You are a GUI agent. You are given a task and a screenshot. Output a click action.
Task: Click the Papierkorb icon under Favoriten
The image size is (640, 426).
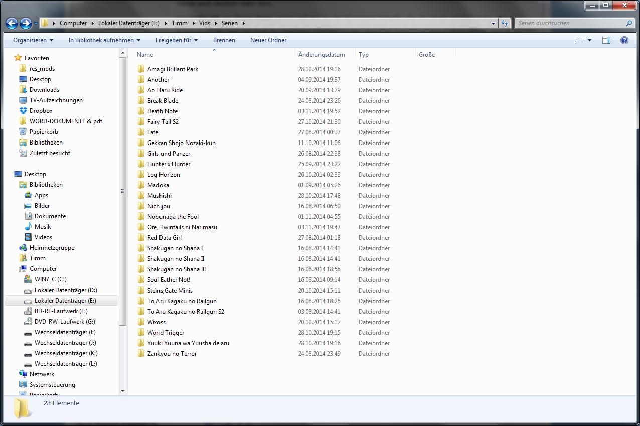pos(23,132)
